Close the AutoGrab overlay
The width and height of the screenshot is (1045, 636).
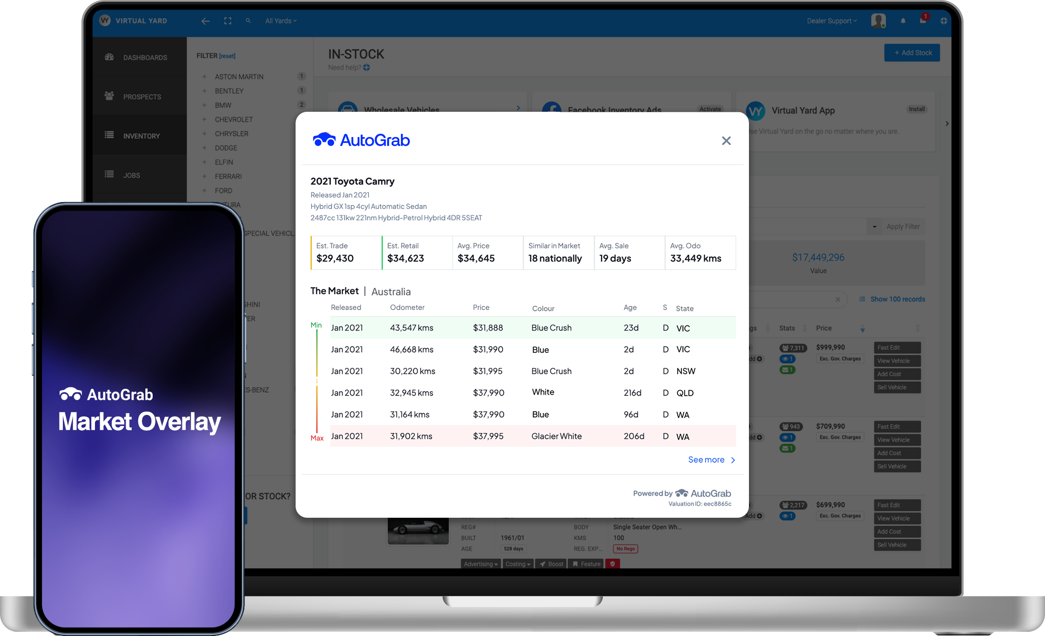[x=726, y=141]
